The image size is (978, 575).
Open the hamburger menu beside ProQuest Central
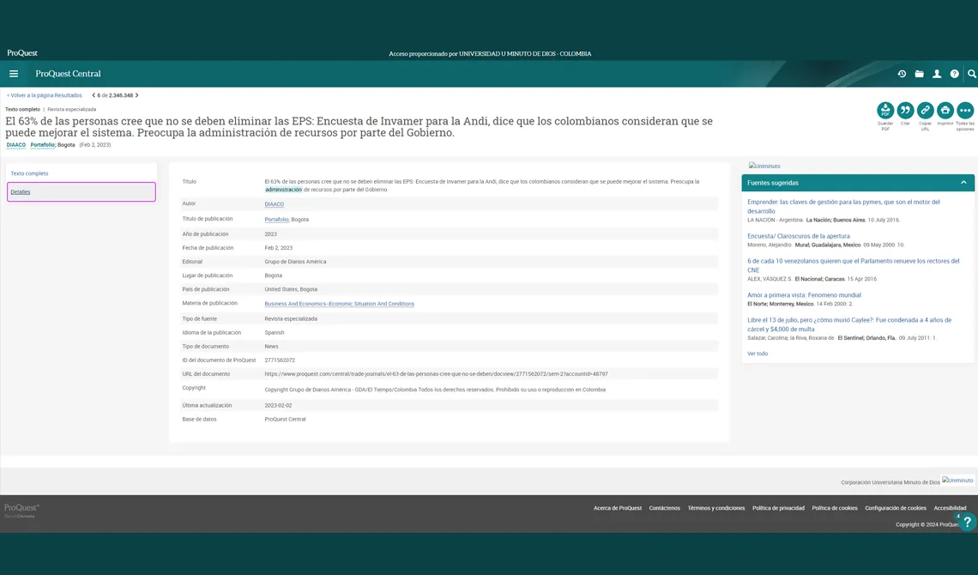(x=14, y=74)
